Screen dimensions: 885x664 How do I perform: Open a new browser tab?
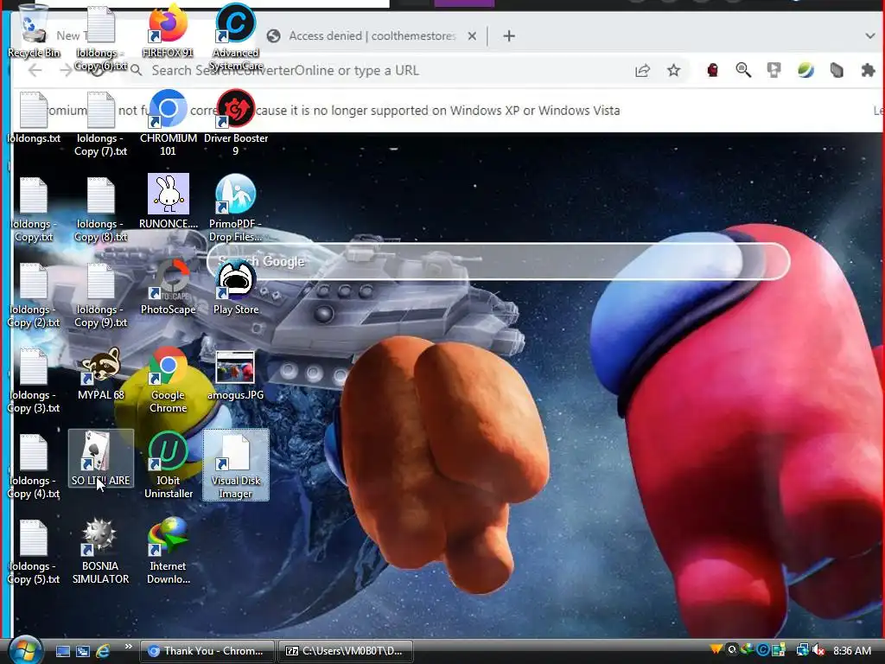tap(509, 36)
